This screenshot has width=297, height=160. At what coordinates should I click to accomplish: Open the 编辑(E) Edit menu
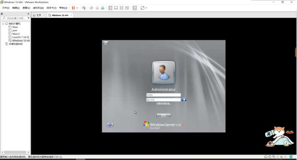[x=16, y=8]
